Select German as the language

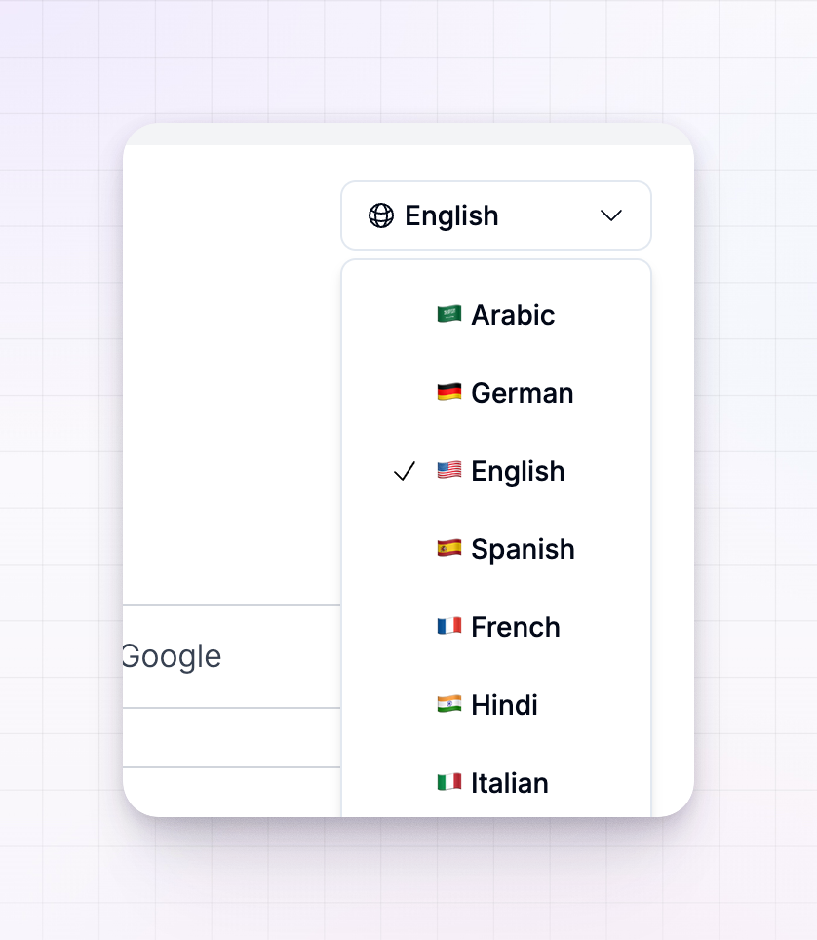pos(496,393)
